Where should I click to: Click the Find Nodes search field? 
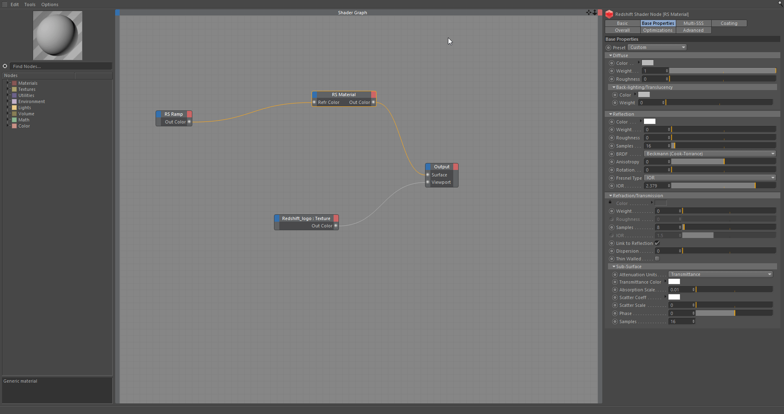pyautogui.click(x=60, y=66)
